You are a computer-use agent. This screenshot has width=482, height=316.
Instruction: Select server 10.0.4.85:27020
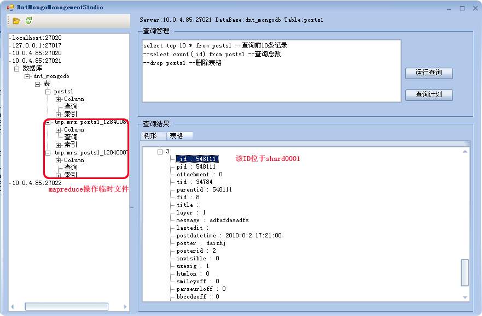[x=37, y=53]
